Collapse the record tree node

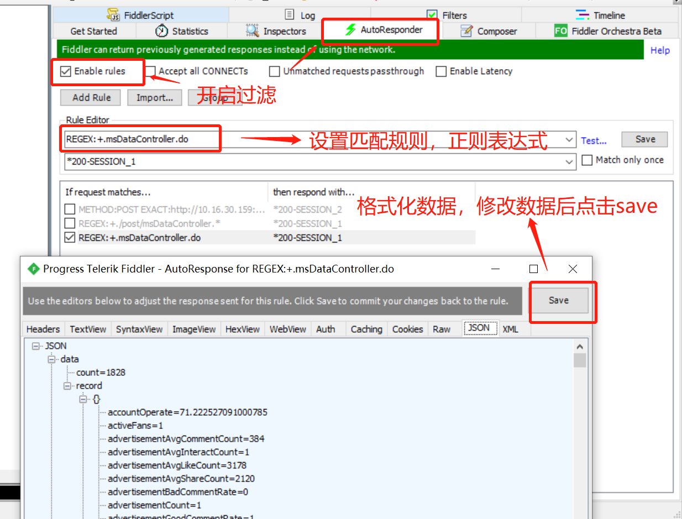pos(67,386)
